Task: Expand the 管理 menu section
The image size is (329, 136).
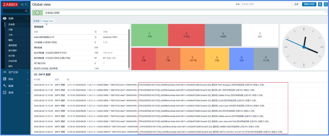Action: [x=28, y=93]
